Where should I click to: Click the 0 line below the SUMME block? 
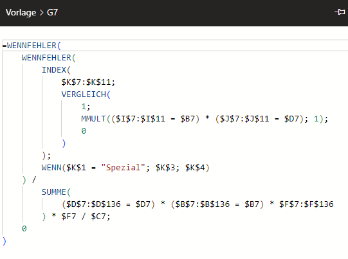[24, 228]
